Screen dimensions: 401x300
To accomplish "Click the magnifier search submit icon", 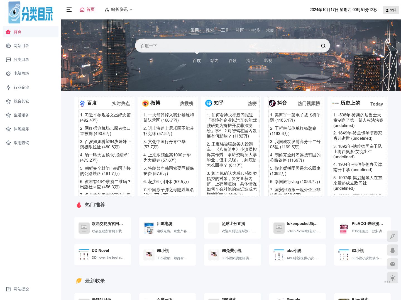I will click(x=323, y=46).
